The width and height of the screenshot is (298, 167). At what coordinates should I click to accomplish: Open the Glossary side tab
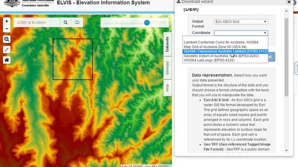(x=167, y=68)
